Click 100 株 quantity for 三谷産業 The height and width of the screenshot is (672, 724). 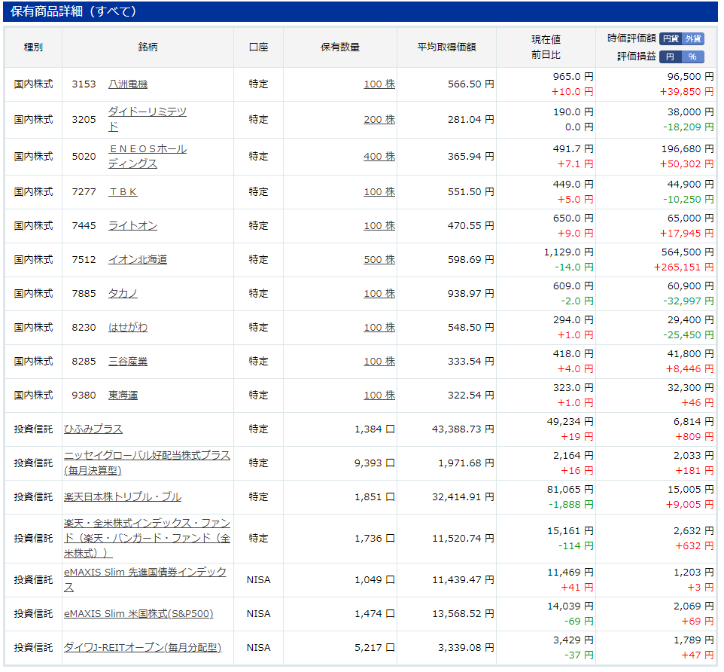(x=379, y=362)
